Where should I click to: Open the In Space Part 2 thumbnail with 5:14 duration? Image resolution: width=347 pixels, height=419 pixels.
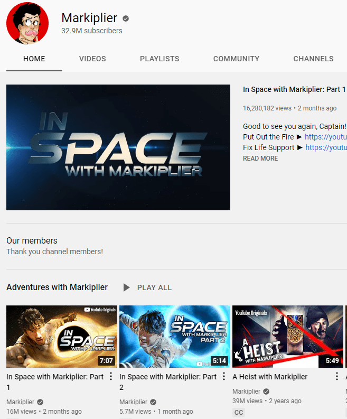click(x=175, y=337)
